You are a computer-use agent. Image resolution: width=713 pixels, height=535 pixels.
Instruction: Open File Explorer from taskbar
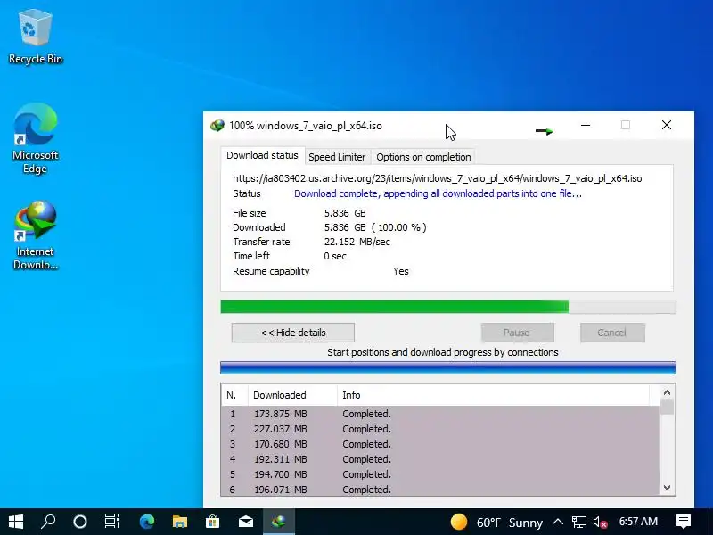(x=180, y=522)
